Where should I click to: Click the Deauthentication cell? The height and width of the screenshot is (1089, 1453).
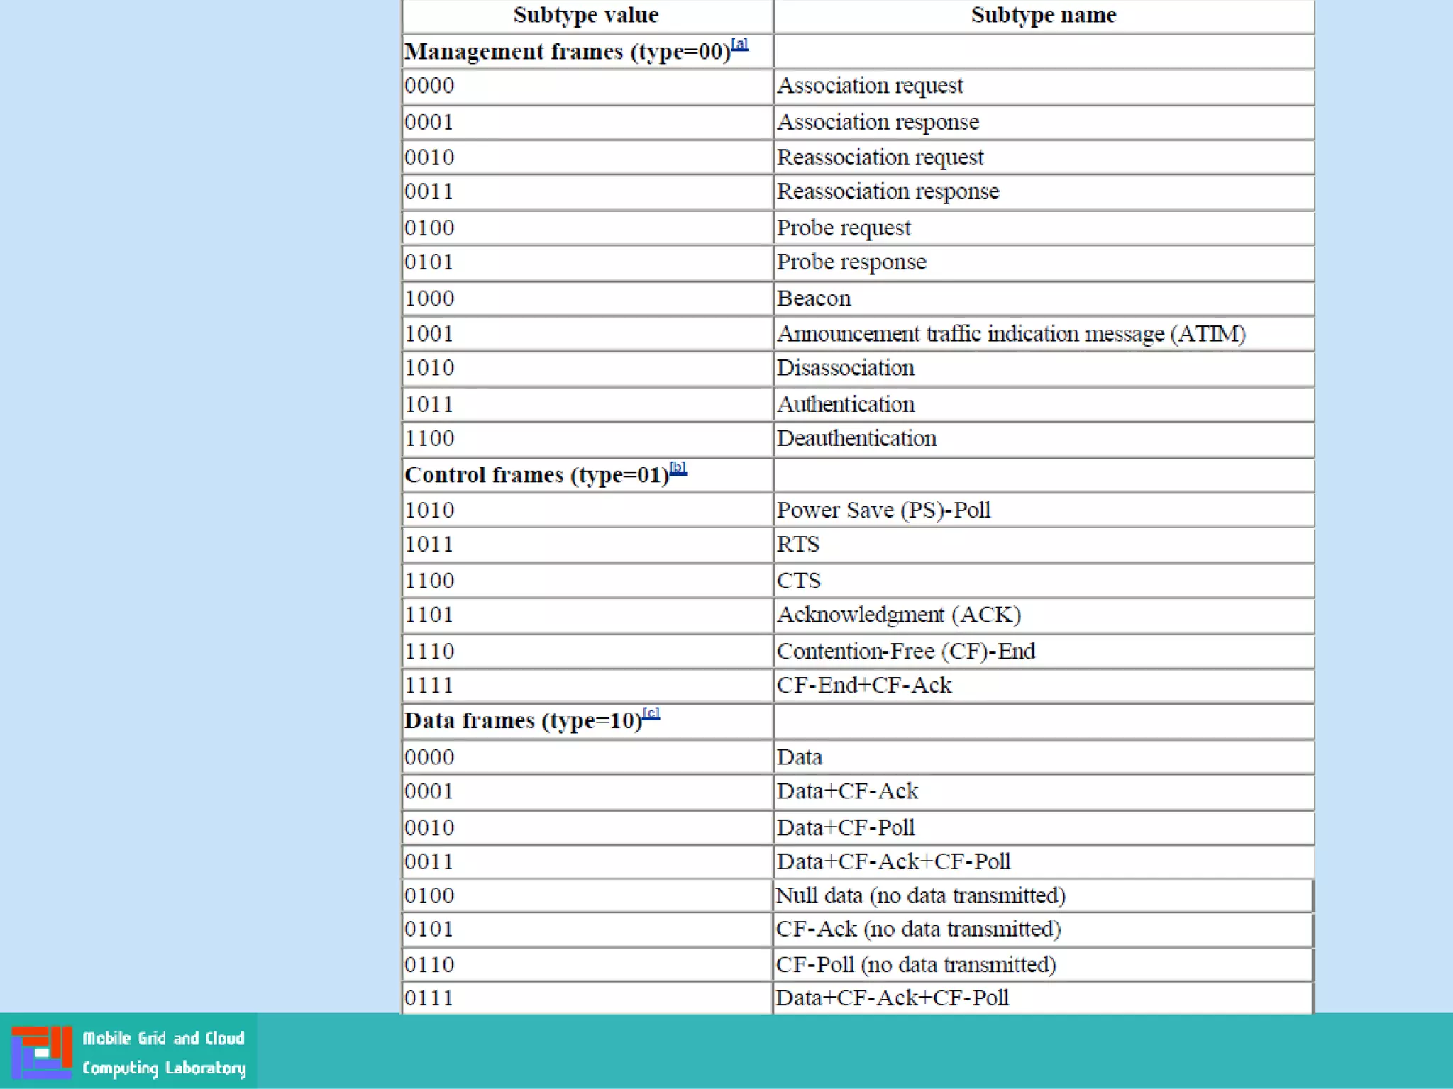(856, 438)
